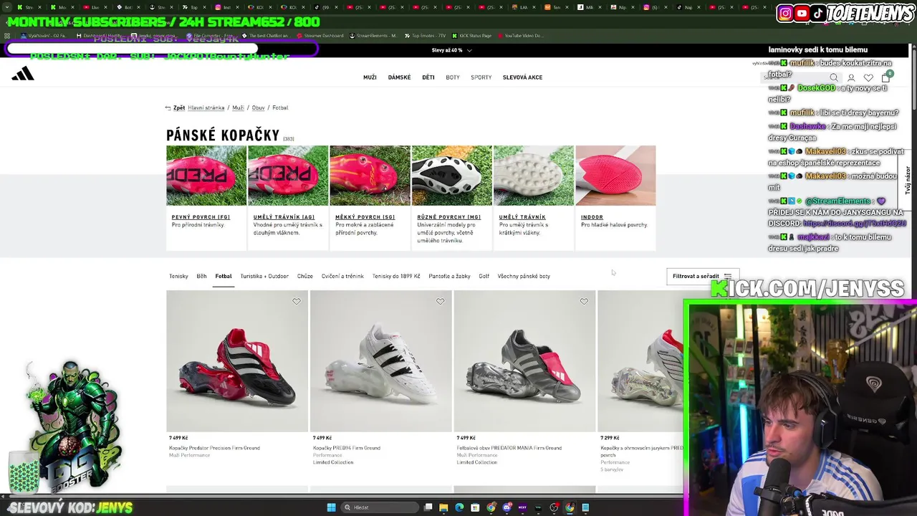Viewport: 917px width, 516px height.
Task: Open the MUŽI menu
Action: (x=370, y=77)
